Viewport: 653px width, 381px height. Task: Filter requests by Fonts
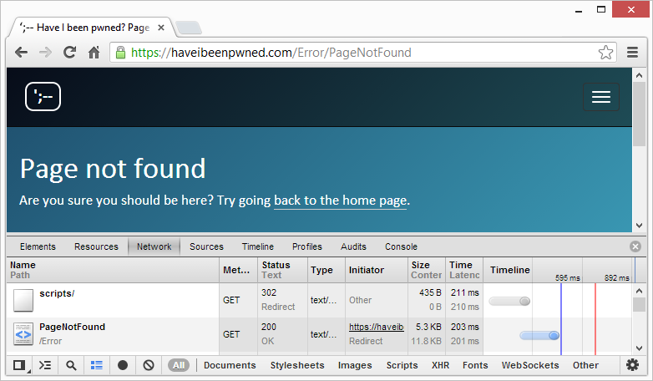click(x=475, y=366)
